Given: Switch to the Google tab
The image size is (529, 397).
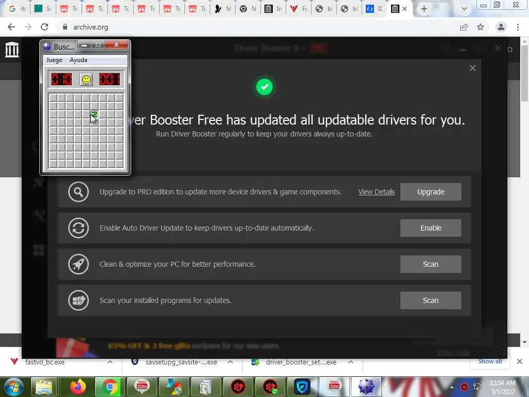Looking at the screenshot, I should click(17, 9).
